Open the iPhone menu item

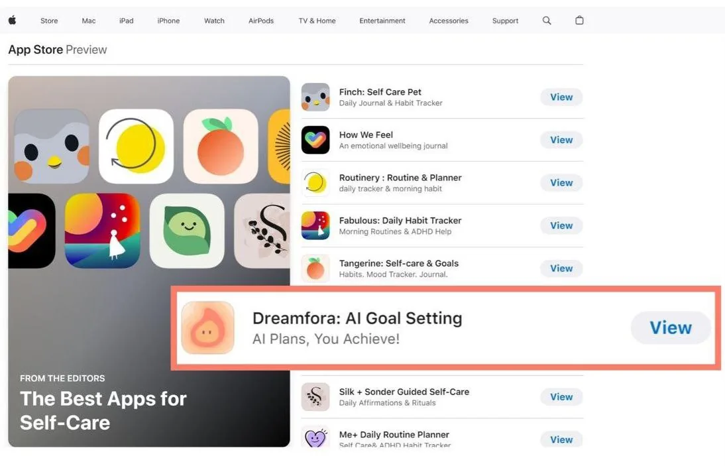tap(168, 21)
